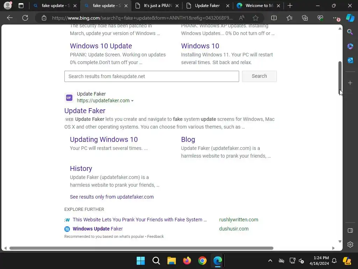Open Settings and more ellipsis menu
This screenshot has width=358, height=269.
point(336,18)
